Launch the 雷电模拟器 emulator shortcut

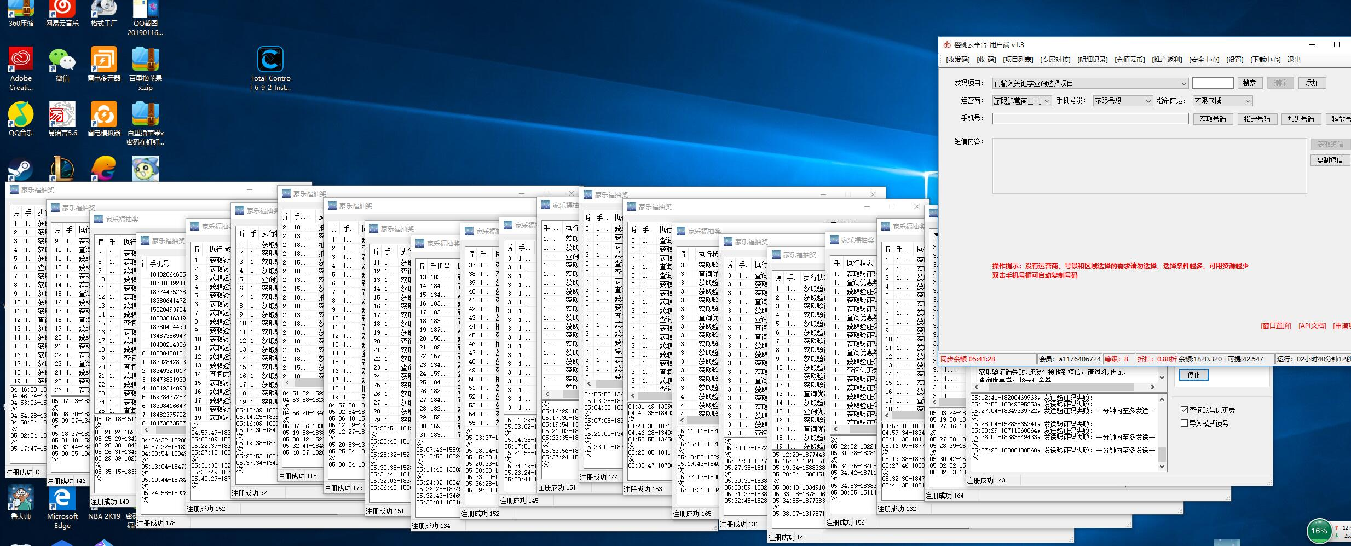click(104, 119)
